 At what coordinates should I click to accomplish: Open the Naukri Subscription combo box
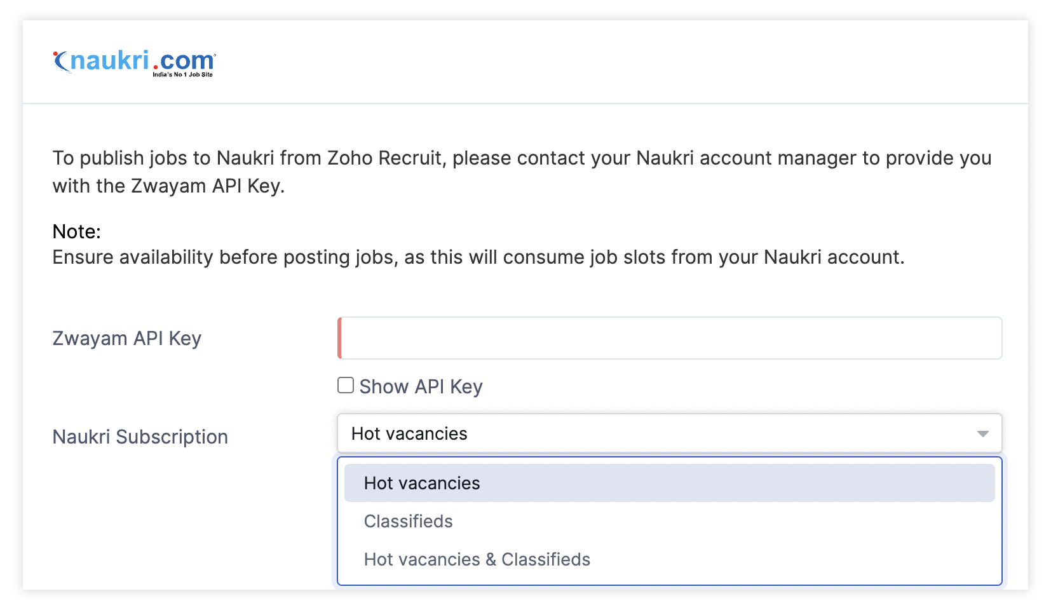coord(668,433)
